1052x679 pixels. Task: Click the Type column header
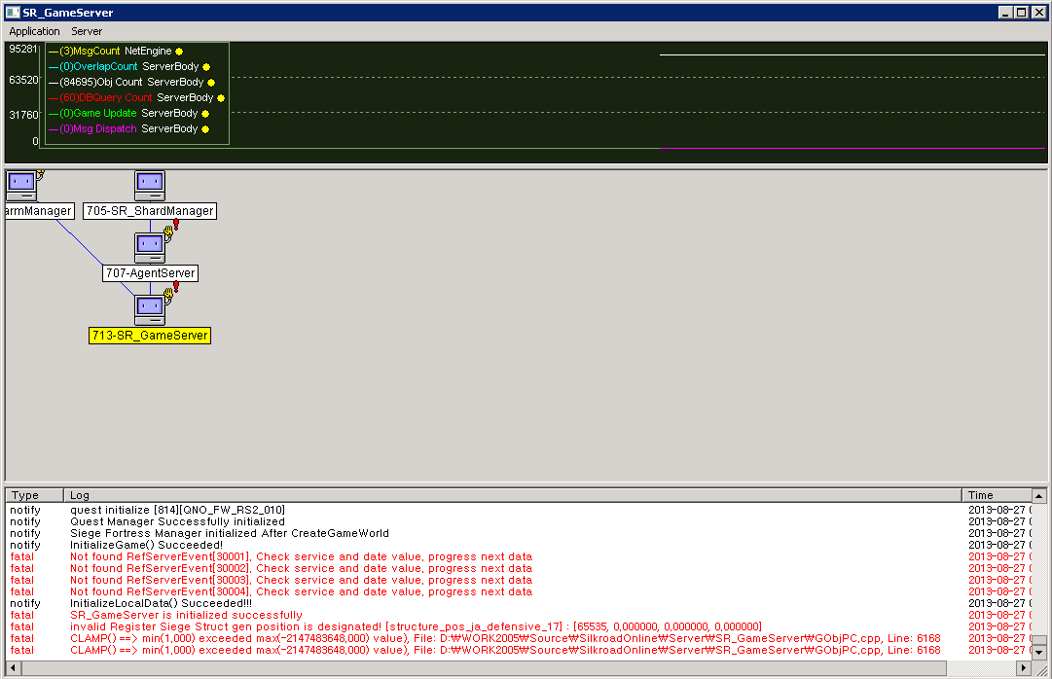click(35, 495)
